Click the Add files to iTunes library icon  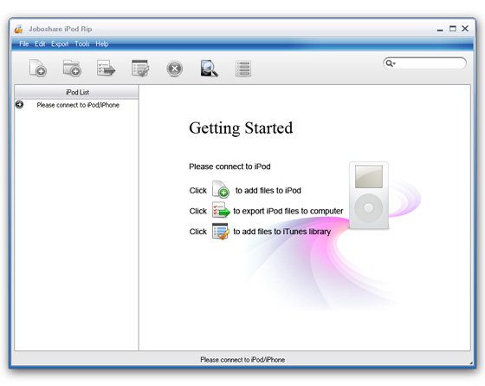coord(140,68)
